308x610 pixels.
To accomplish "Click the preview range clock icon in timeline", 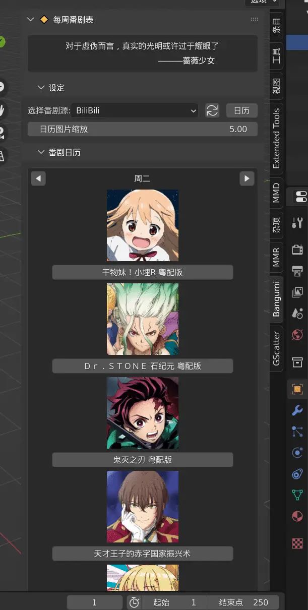I will click(x=134, y=602).
